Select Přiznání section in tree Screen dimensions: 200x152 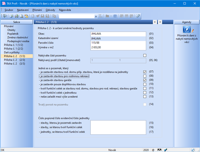(x=9, y=26)
